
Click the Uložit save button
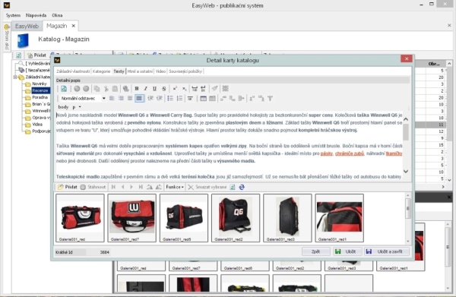tap(347, 251)
